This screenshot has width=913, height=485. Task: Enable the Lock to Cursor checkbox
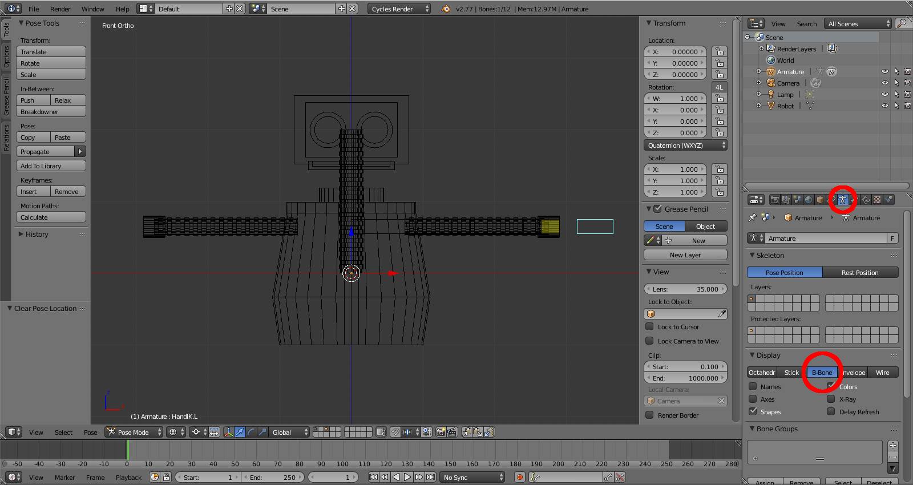pyautogui.click(x=649, y=327)
